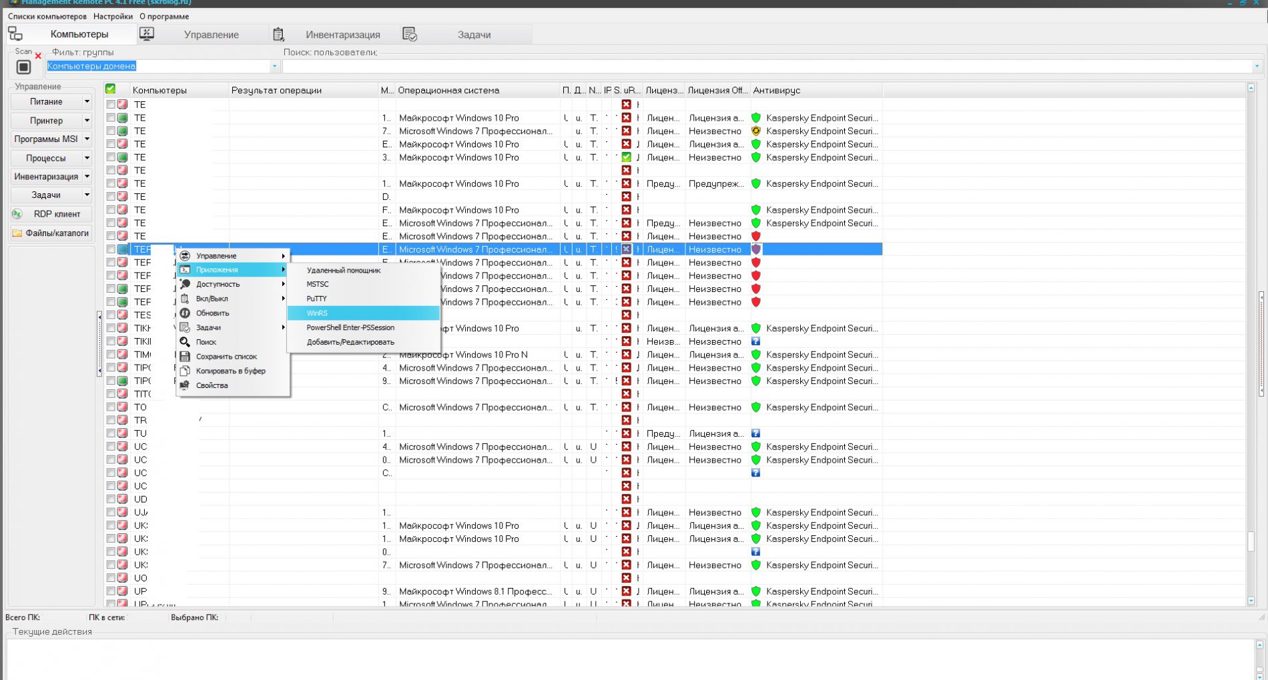1268x680 pixels.
Task: Click Приложения icon in context menu
Action: point(185,270)
